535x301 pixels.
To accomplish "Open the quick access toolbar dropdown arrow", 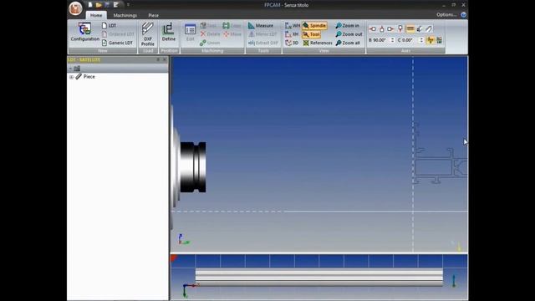I will tap(128, 5).
